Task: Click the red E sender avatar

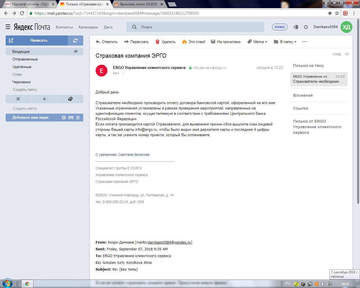Action: coord(102,71)
